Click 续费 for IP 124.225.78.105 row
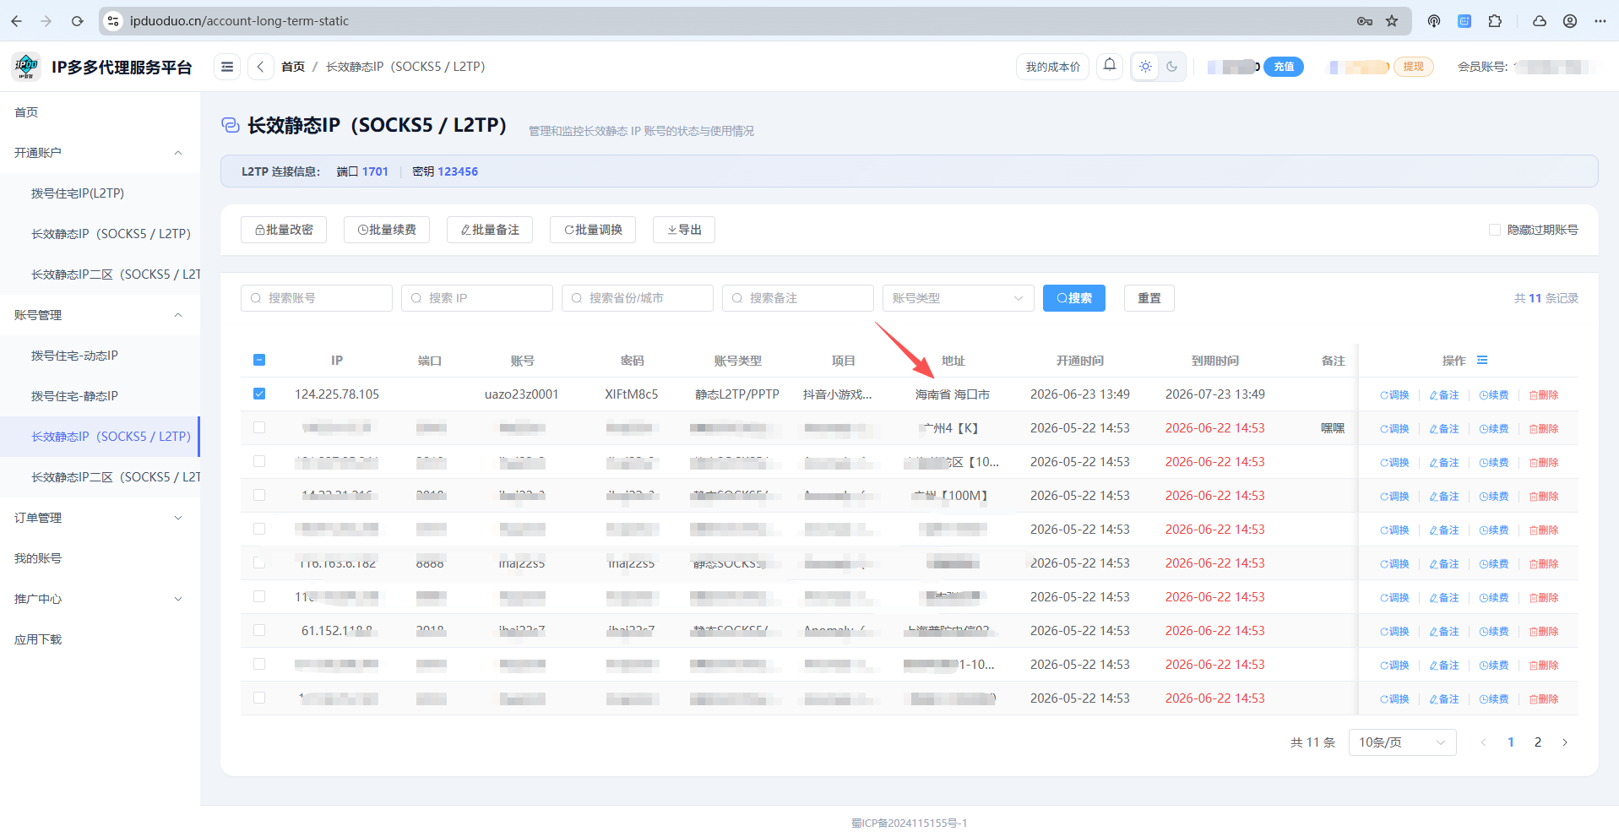Image resolution: width=1619 pixels, height=837 pixels. click(x=1494, y=395)
